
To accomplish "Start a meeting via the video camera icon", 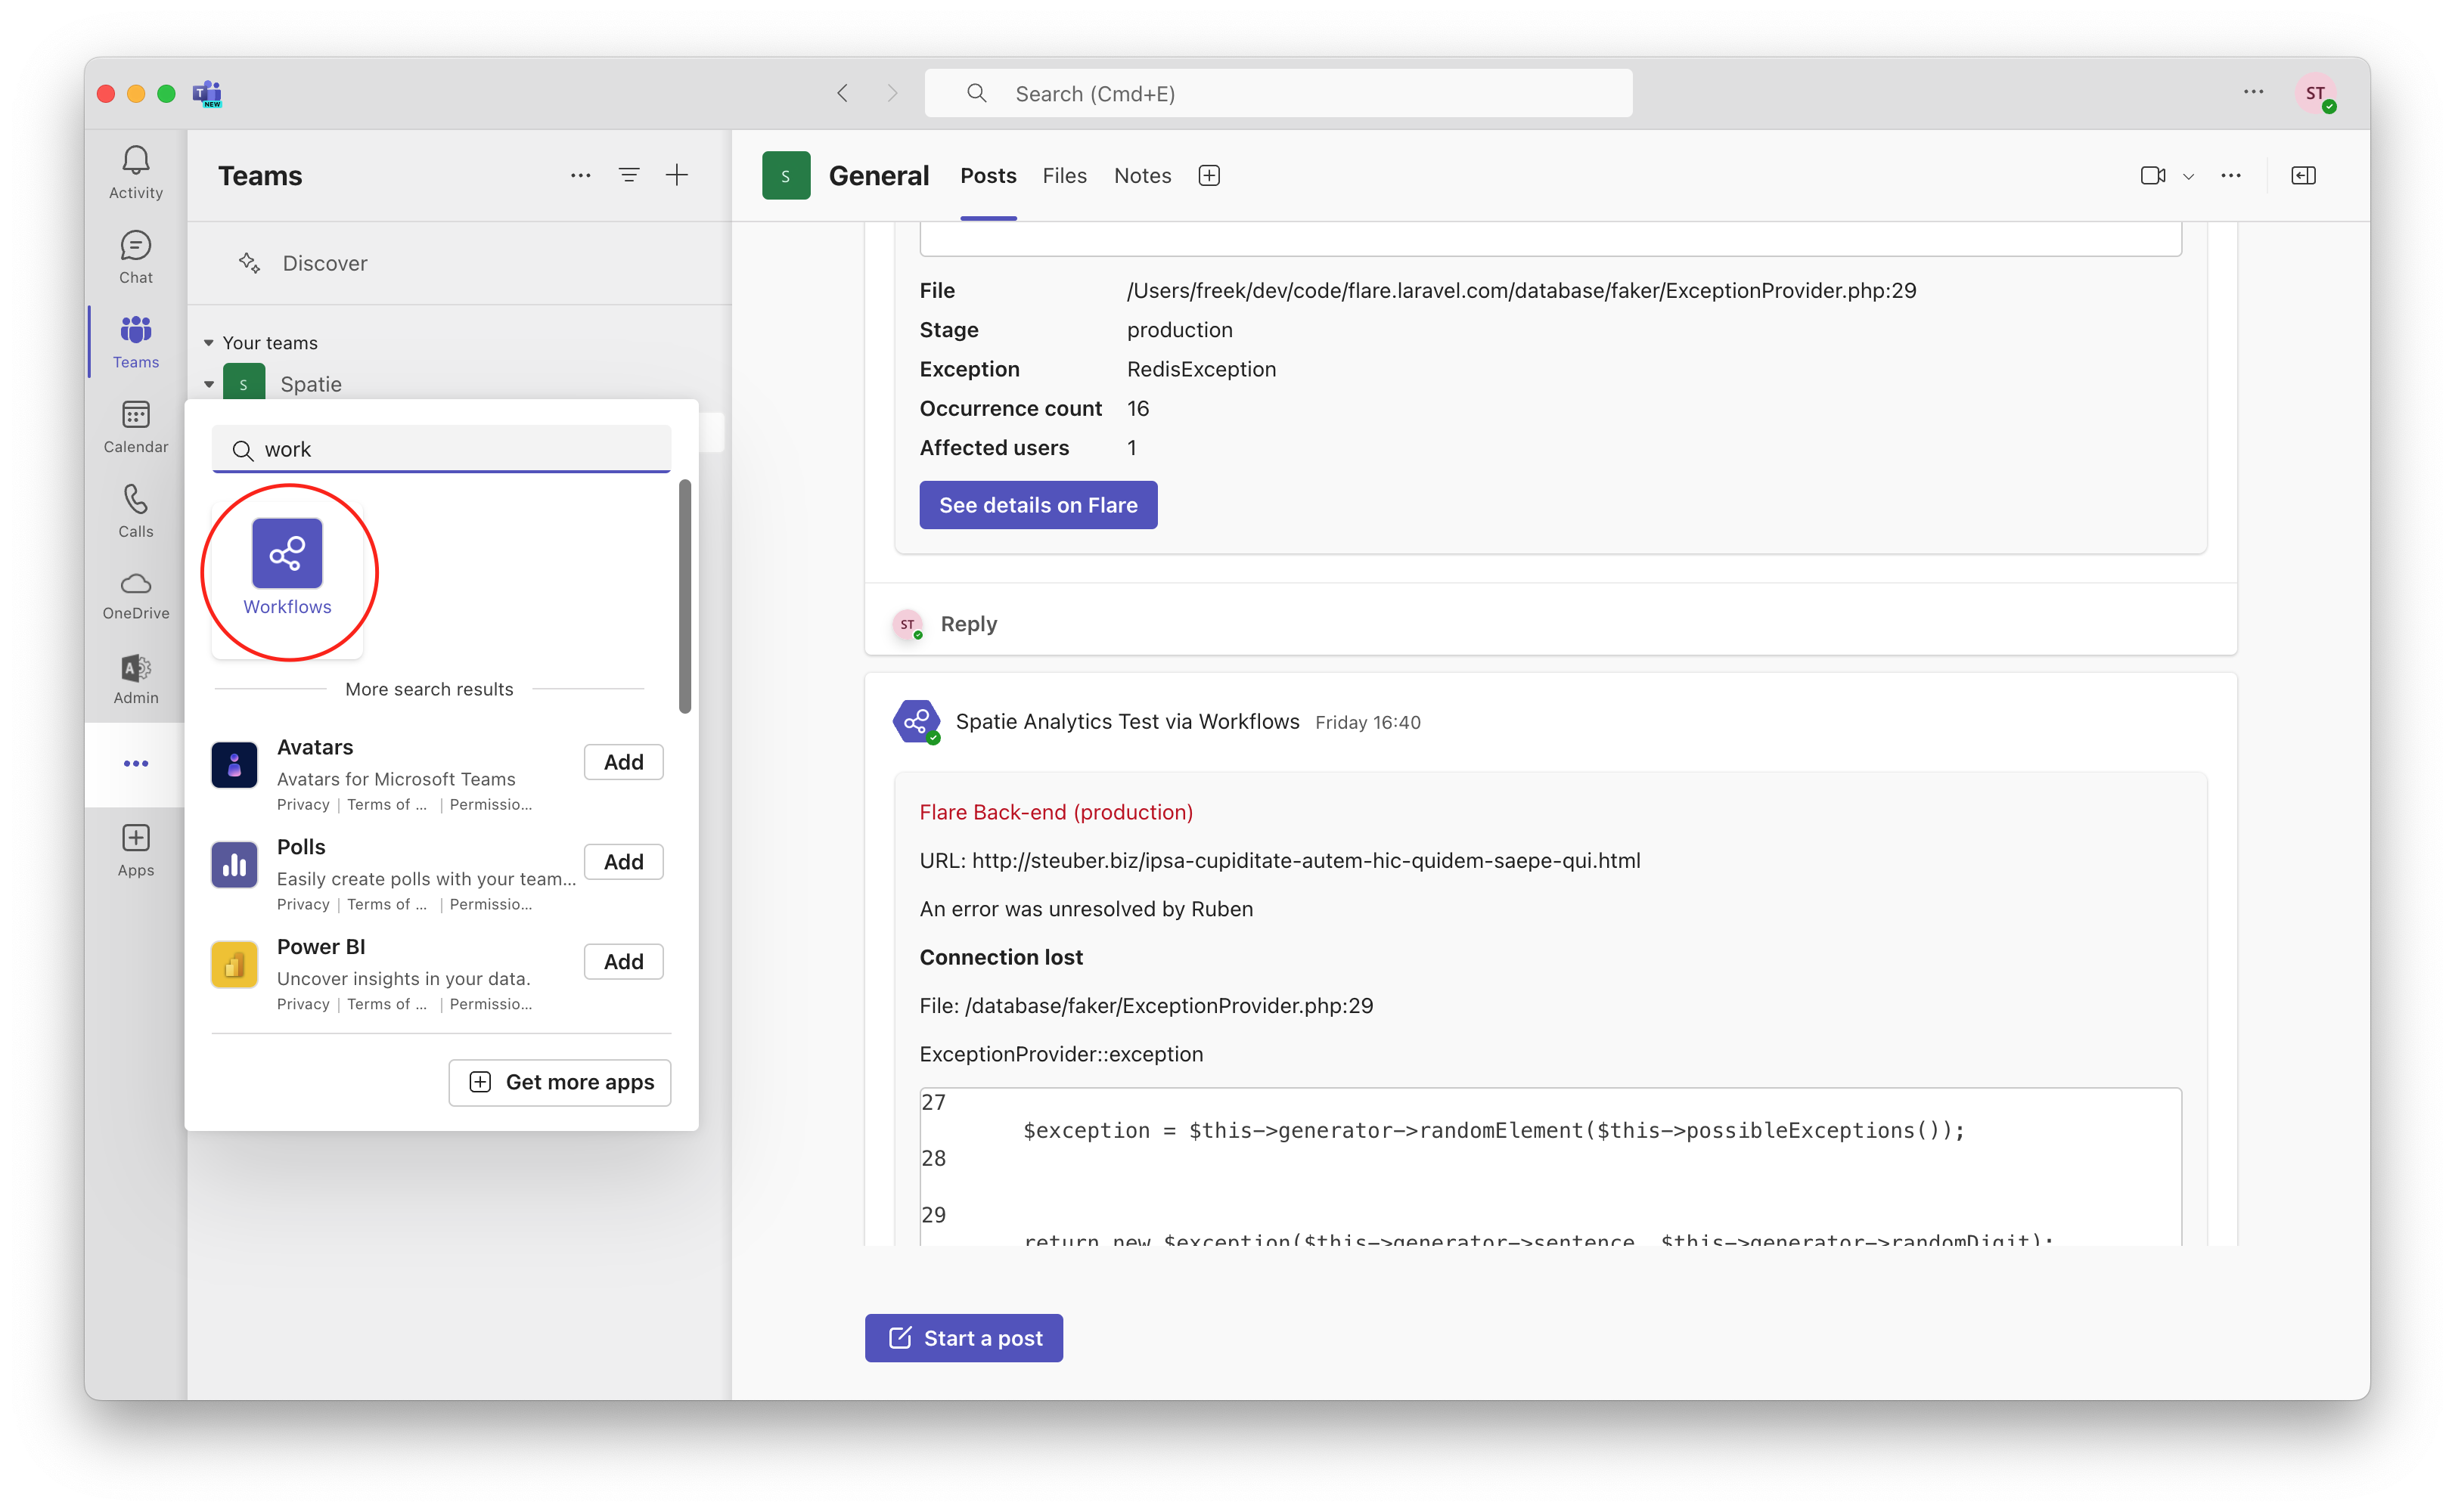I will coord(2153,175).
